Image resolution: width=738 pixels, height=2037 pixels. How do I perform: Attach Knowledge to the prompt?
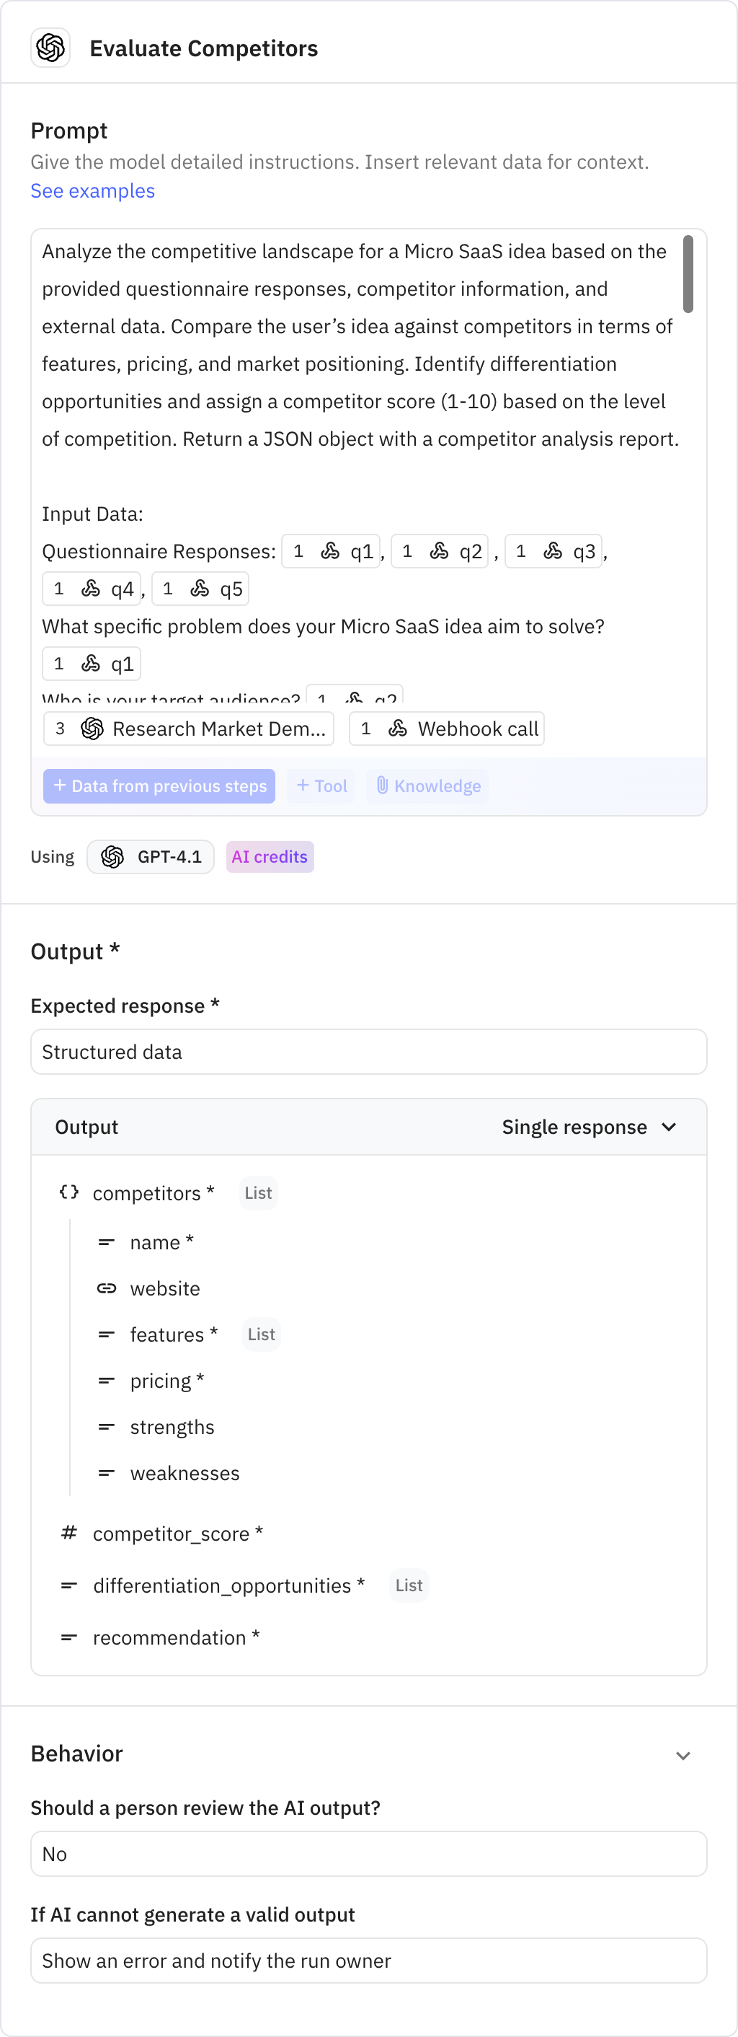point(427,786)
